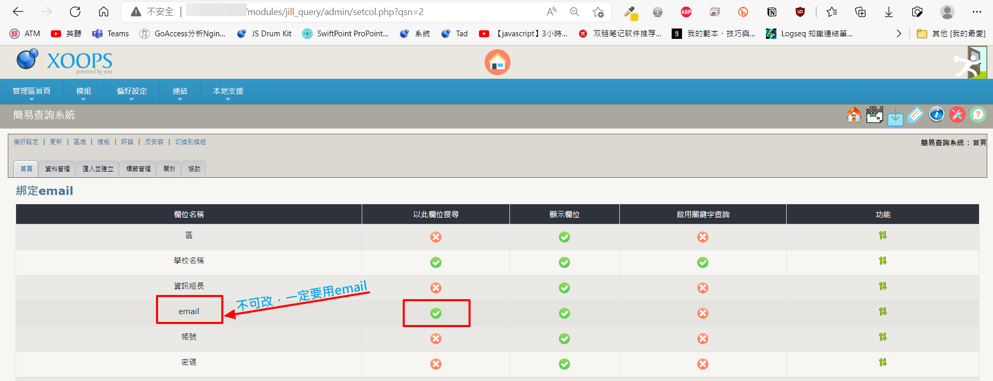
Task: Click the green question mark help icon
Action: (978, 115)
